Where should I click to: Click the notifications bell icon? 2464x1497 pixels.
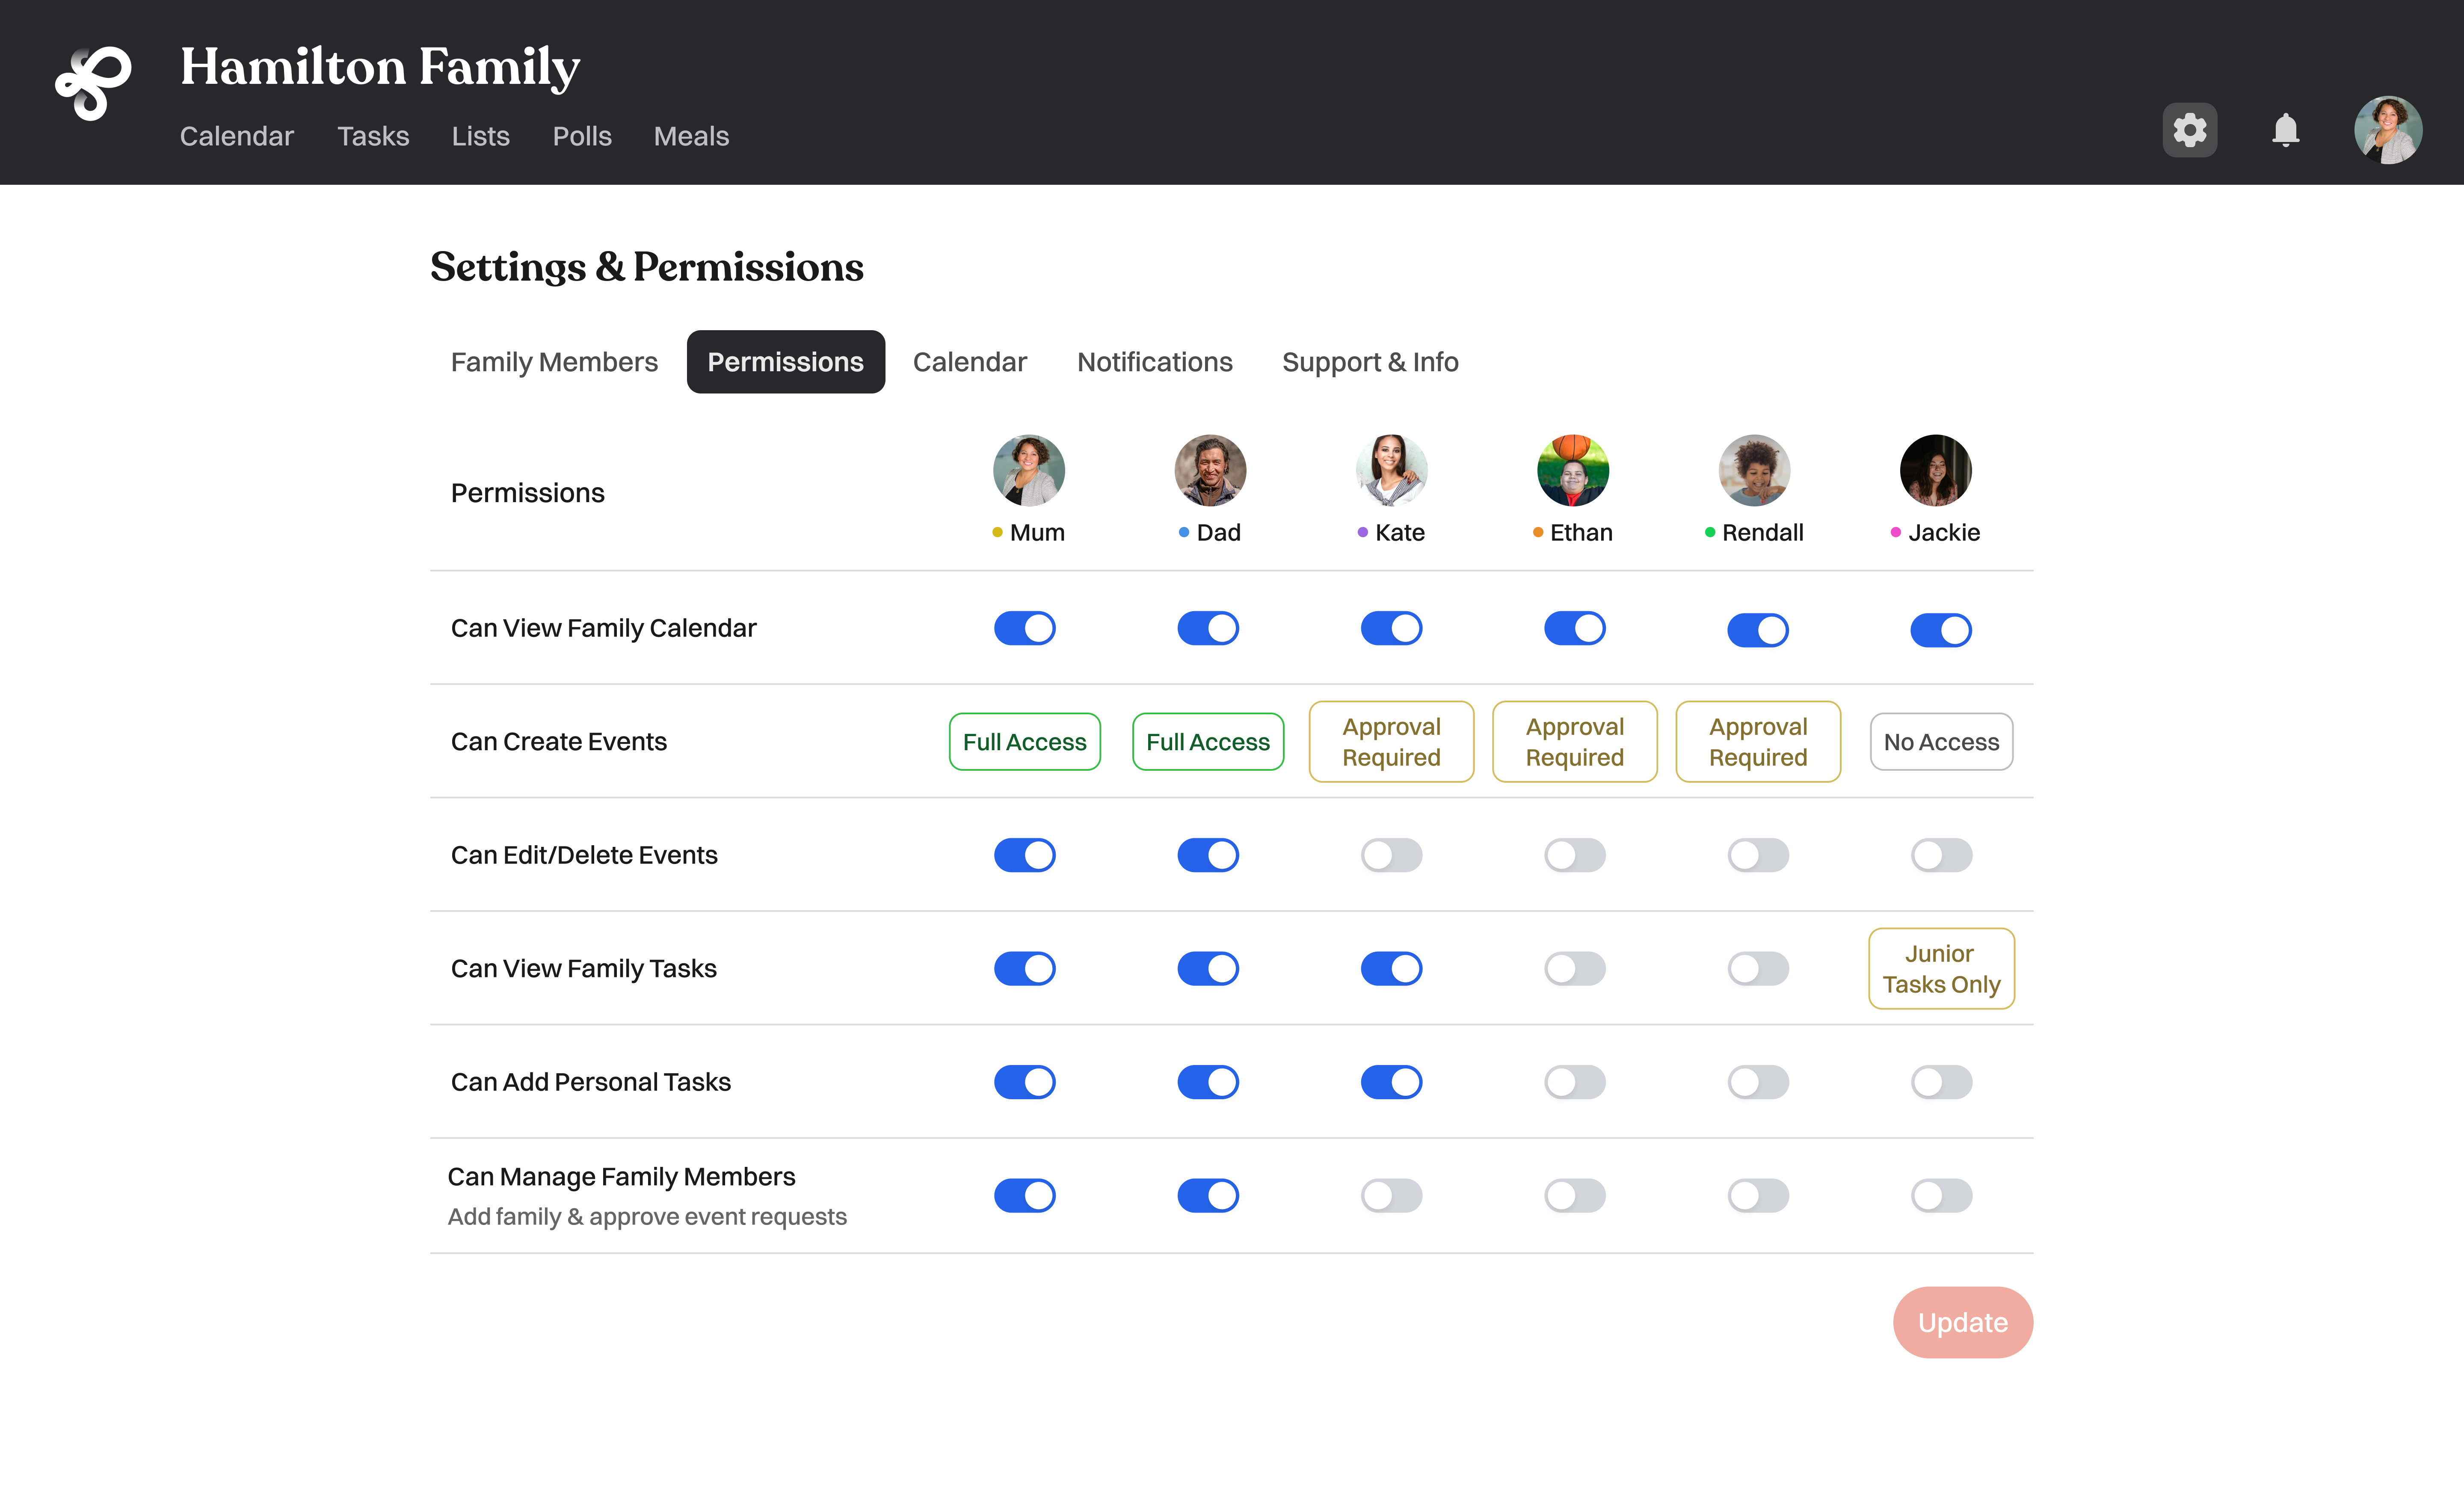[2285, 130]
